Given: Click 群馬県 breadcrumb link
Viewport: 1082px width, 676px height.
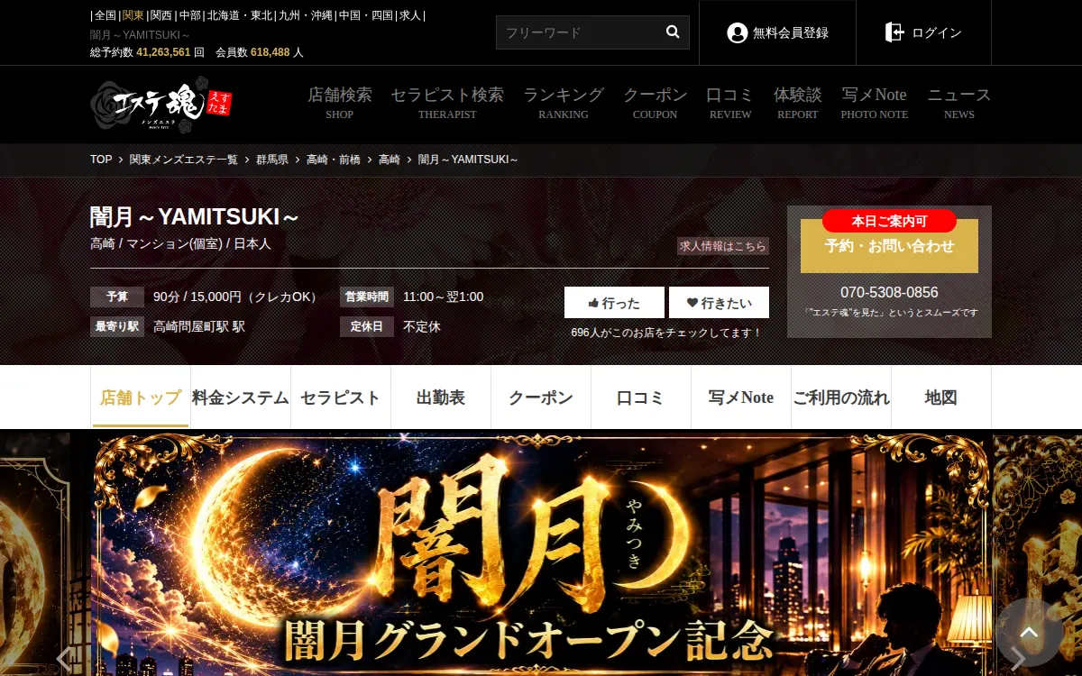Looking at the screenshot, I should pos(272,160).
